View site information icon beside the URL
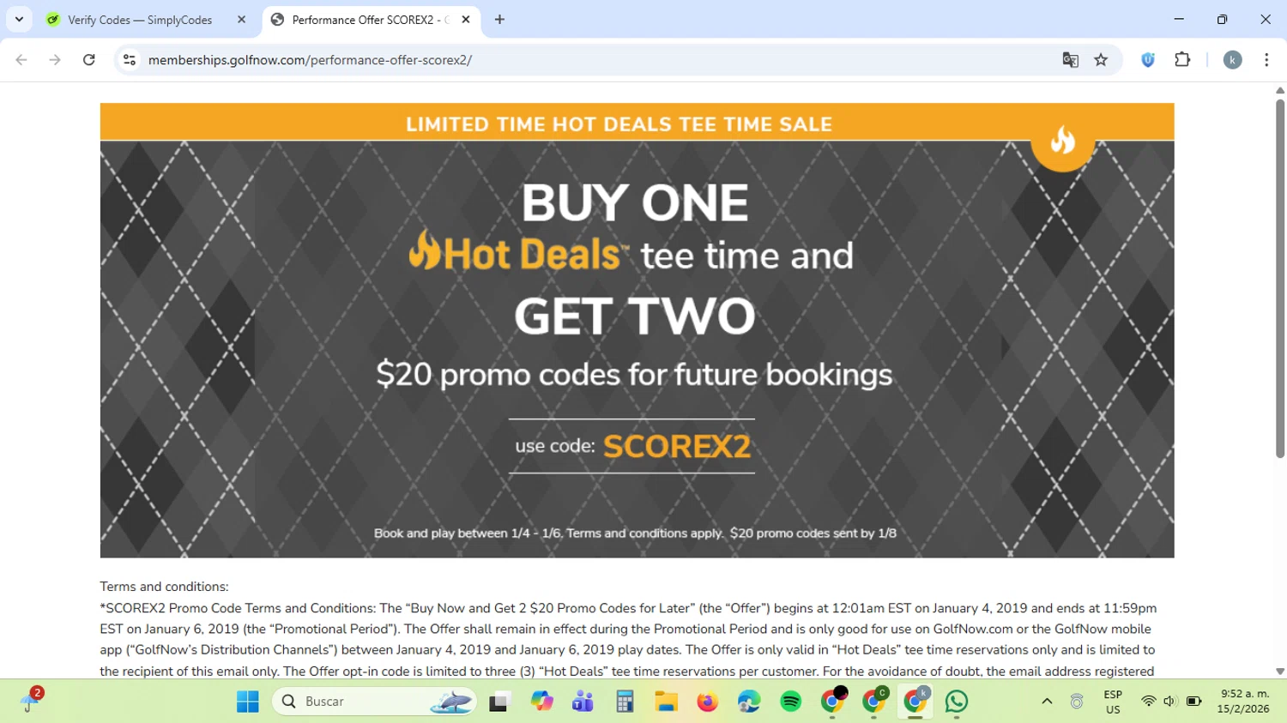Viewport: 1287px width, 723px height. click(x=130, y=60)
